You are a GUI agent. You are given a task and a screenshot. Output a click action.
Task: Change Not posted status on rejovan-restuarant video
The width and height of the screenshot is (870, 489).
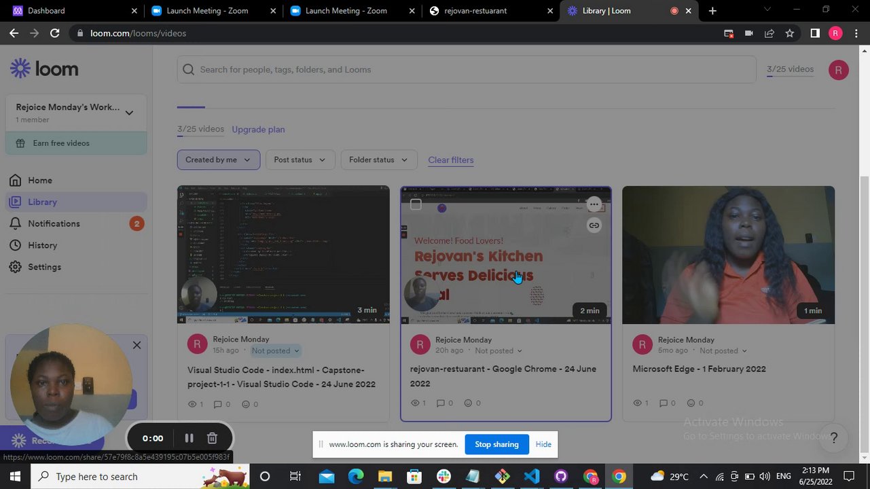pos(499,350)
